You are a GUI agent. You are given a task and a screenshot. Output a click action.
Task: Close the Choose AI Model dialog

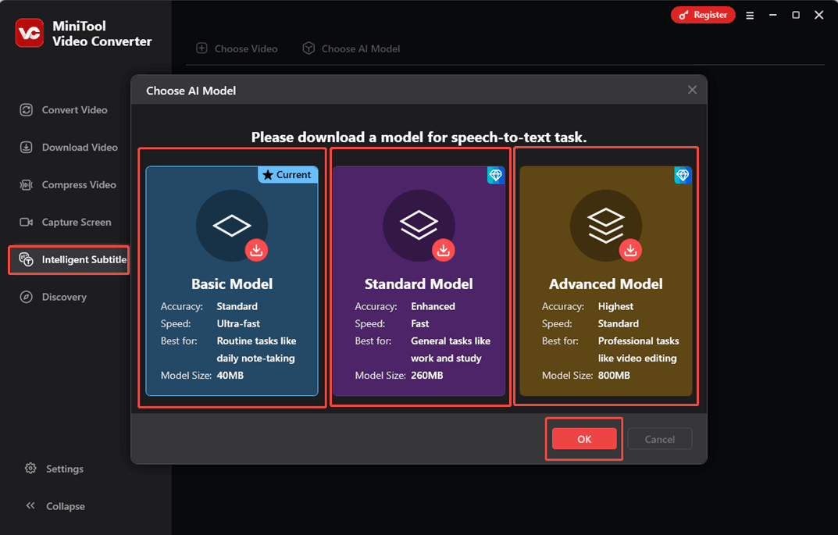tap(692, 90)
